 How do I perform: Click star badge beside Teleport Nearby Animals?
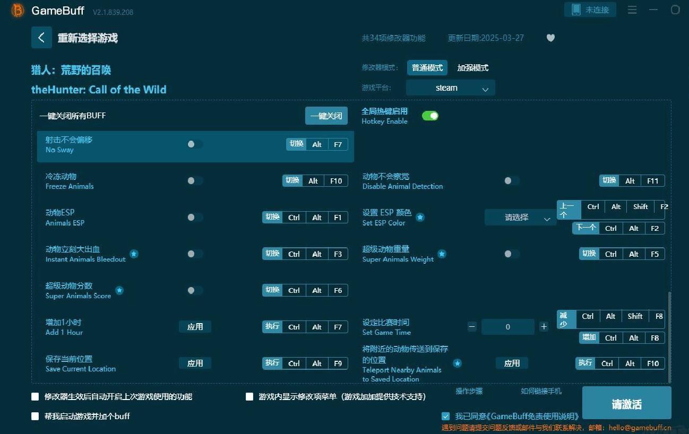457,363
